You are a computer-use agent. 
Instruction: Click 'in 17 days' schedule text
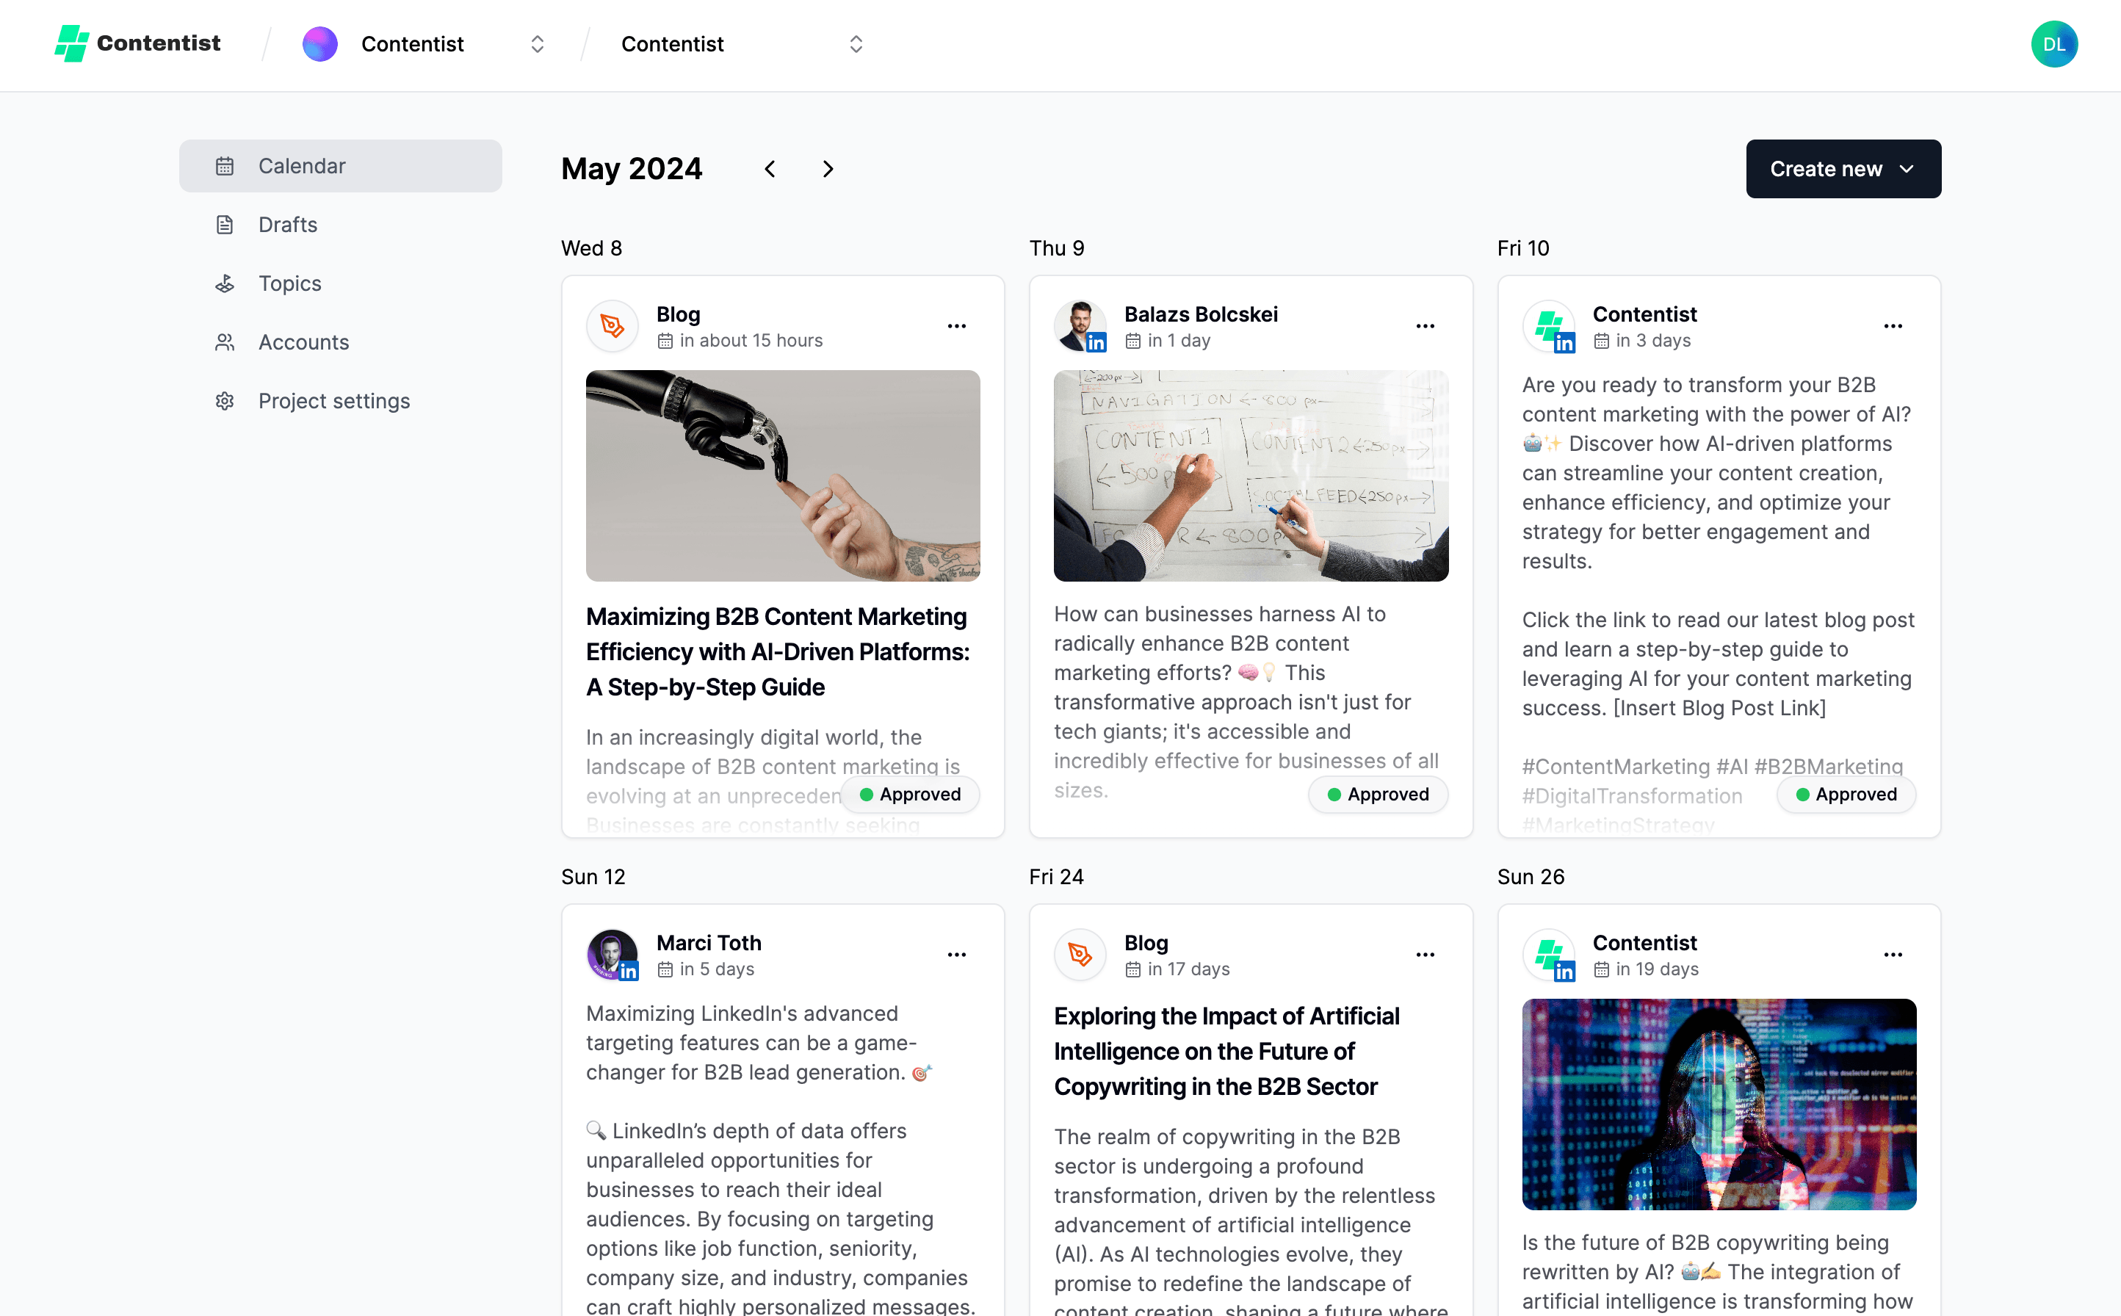pos(1188,969)
